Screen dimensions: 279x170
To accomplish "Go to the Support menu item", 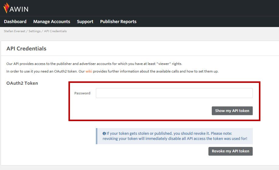I will tap(85, 22).
